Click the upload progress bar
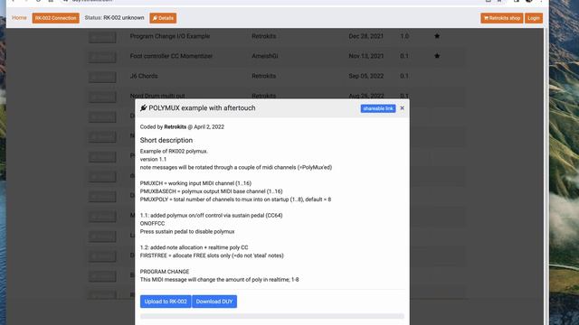This screenshot has width=579, height=325. (x=272, y=316)
